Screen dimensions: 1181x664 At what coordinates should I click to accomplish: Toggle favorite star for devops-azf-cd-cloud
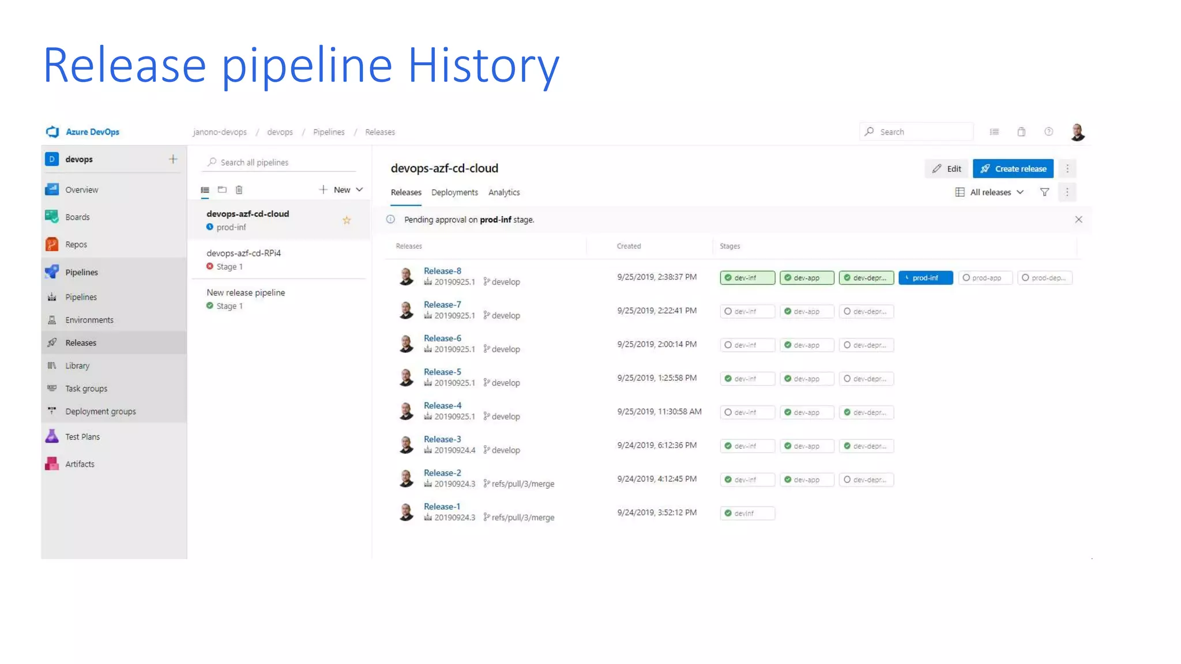(x=347, y=220)
